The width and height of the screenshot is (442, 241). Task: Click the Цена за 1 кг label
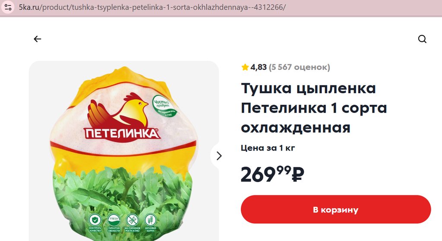click(268, 148)
